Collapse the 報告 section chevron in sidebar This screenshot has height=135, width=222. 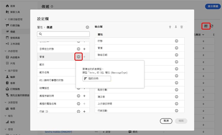[6, 116]
